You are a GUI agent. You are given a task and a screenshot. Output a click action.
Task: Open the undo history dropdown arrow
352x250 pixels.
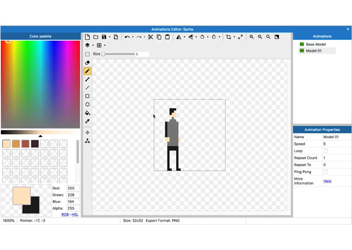(133, 37)
